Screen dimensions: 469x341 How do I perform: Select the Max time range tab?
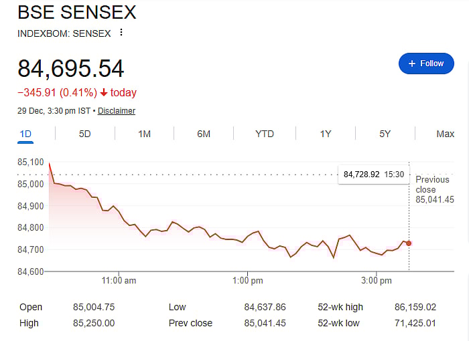point(445,134)
